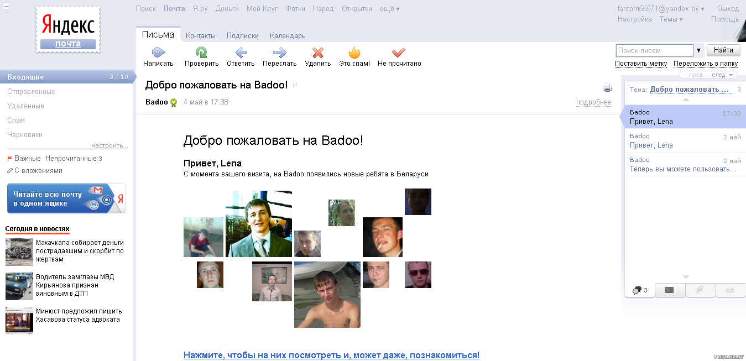Click the Переслать forward arrow icon
Screen dimensions: 746x361
pos(279,53)
